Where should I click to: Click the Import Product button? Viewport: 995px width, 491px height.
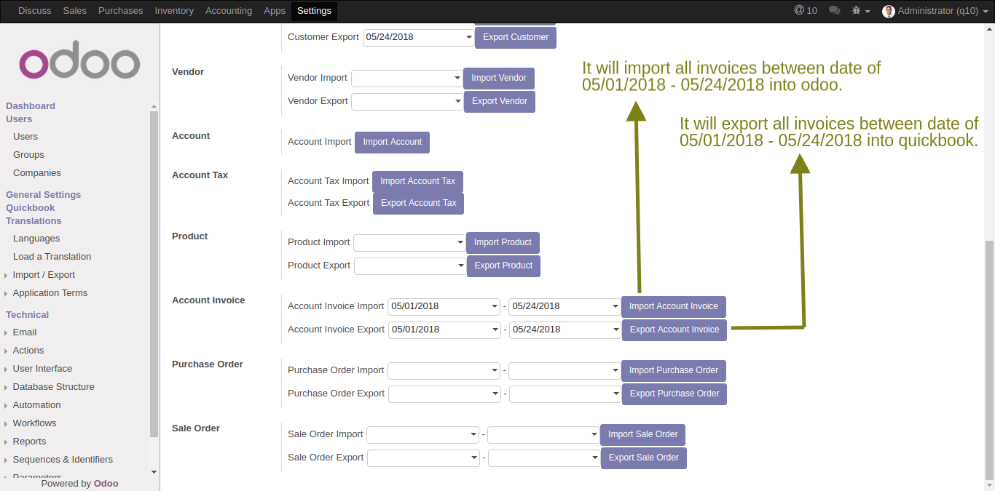[503, 242]
